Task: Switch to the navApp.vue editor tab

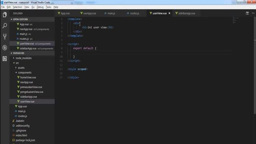Action: (x=90, y=13)
